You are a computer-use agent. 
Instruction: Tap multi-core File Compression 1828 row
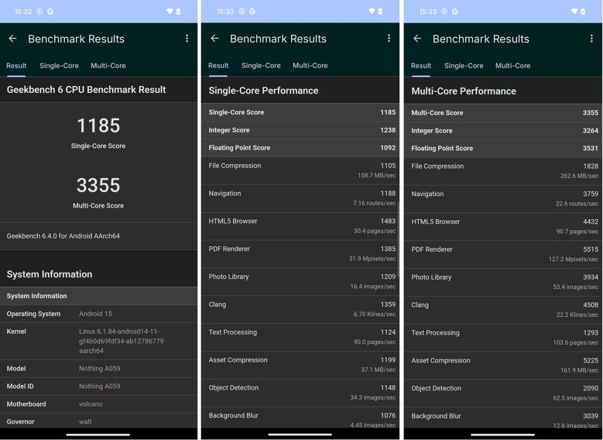503,171
